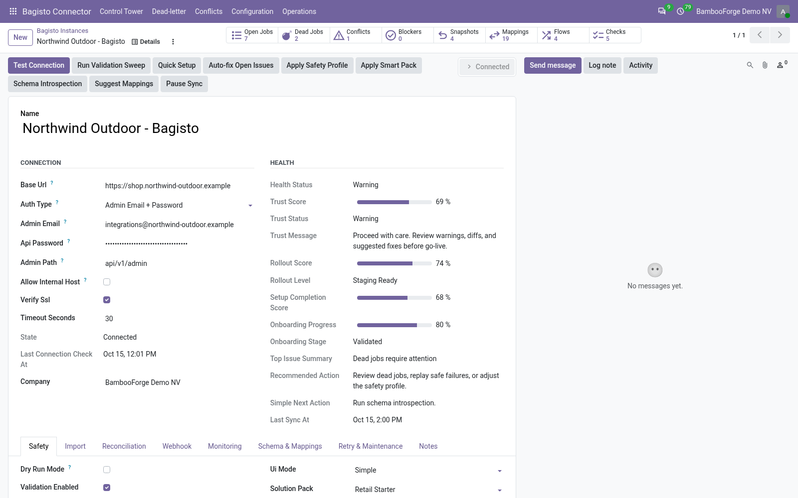Open the Checks tasks stat button
Viewport: 798px width, 498px height.
615,35
